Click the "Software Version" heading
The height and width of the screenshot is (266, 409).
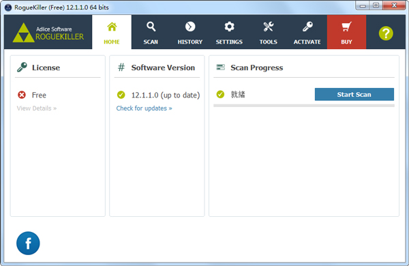tap(163, 68)
